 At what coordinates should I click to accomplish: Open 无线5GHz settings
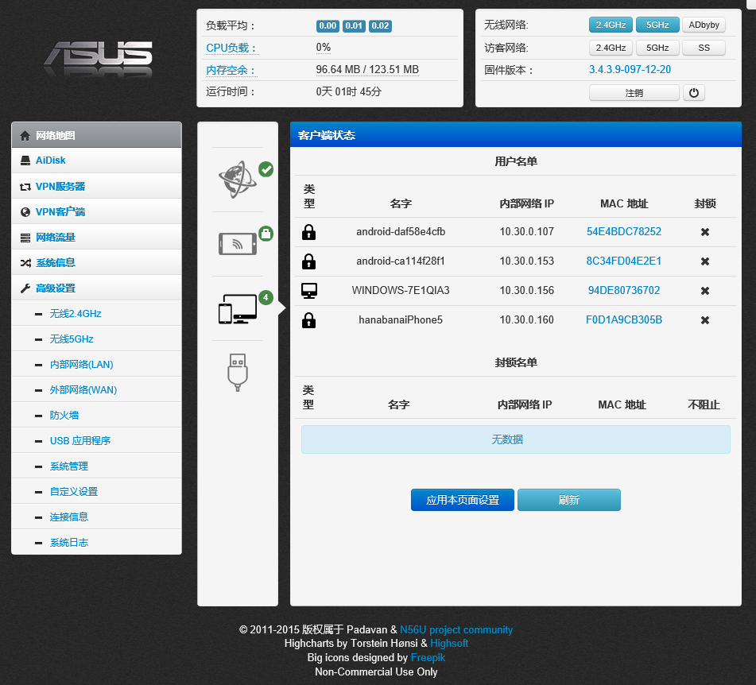click(96, 339)
